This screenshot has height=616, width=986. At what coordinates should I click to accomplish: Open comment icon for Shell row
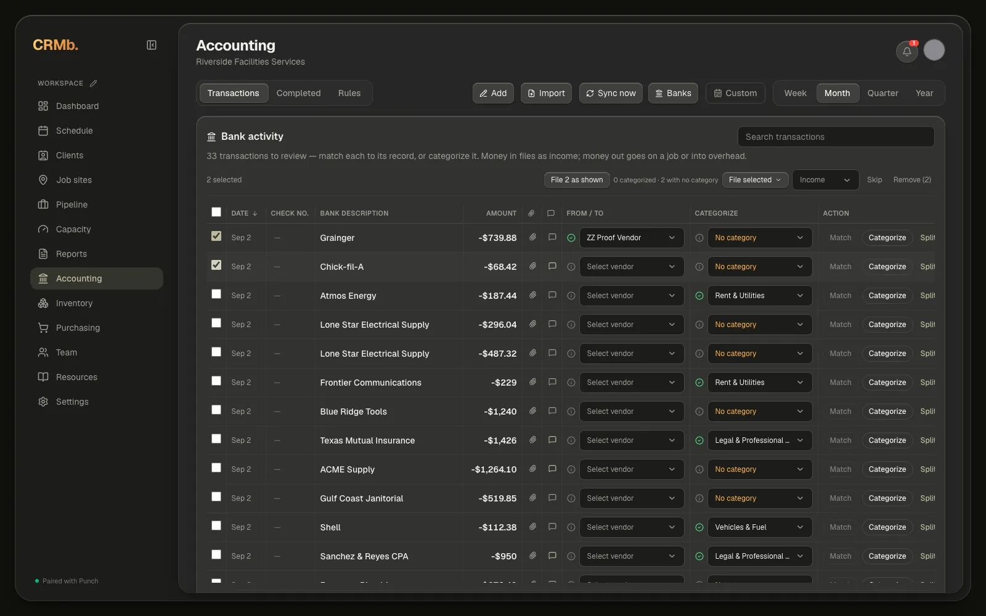tap(552, 527)
